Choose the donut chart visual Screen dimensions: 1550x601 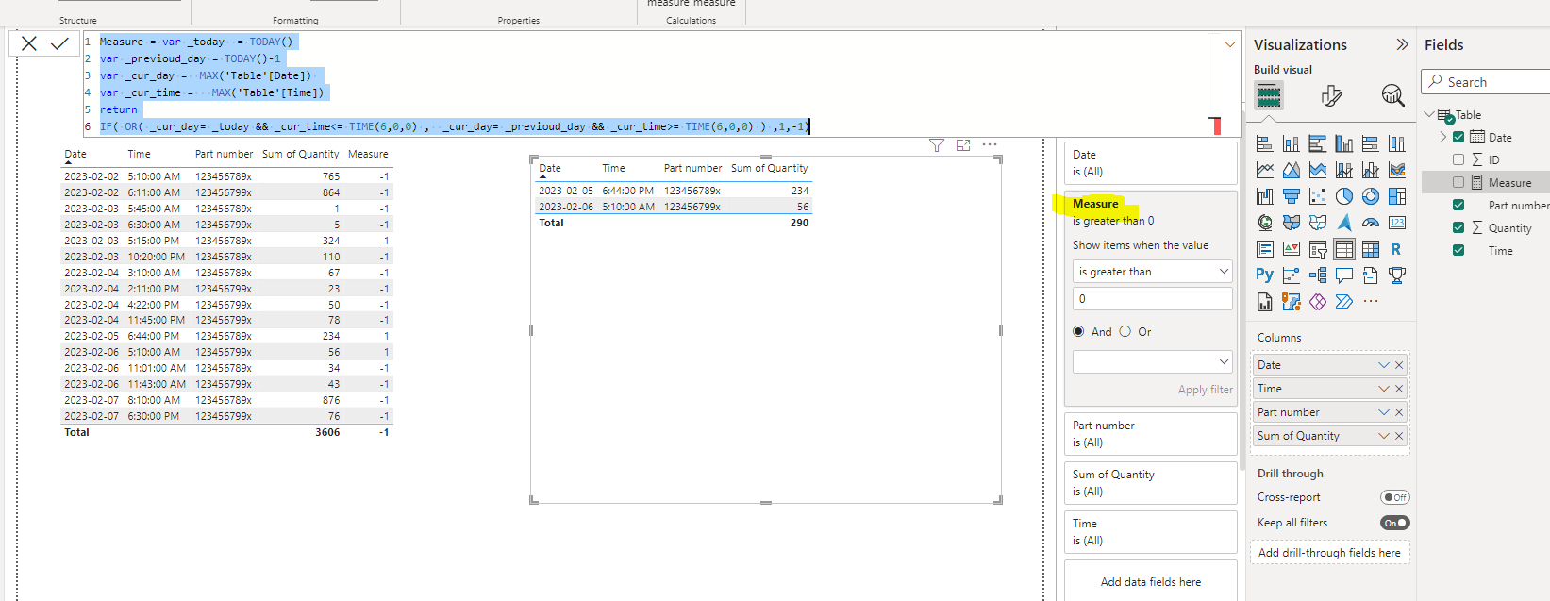coord(1371,196)
